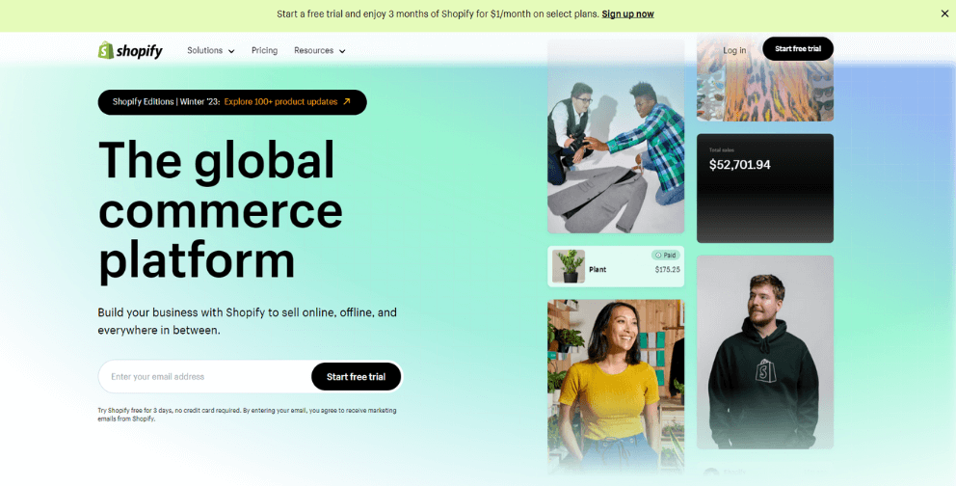This screenshot has width=956, height=486.
Task: Click the Log in link
Action: (x=734, y=50)
